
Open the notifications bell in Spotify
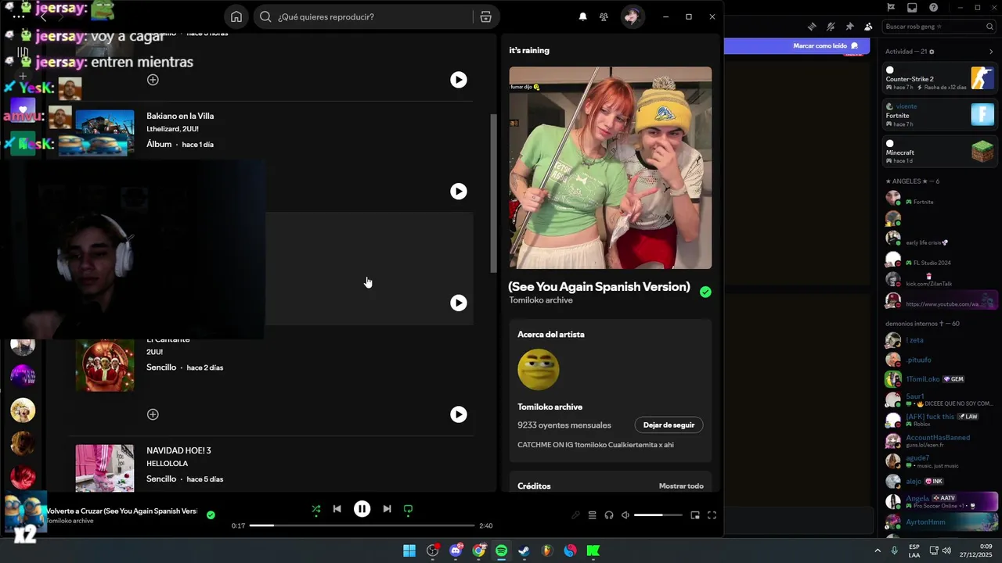tap(582, 16)
